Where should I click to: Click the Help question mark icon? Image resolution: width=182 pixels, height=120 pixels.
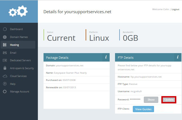(x=5, y=84)
